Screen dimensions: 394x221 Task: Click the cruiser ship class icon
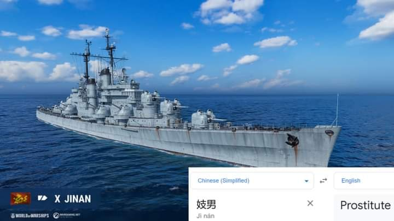43,198
